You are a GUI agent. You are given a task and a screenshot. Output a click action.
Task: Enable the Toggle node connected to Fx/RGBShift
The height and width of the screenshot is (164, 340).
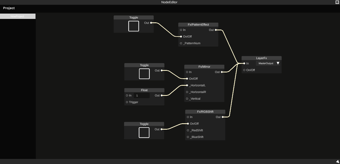144,132
